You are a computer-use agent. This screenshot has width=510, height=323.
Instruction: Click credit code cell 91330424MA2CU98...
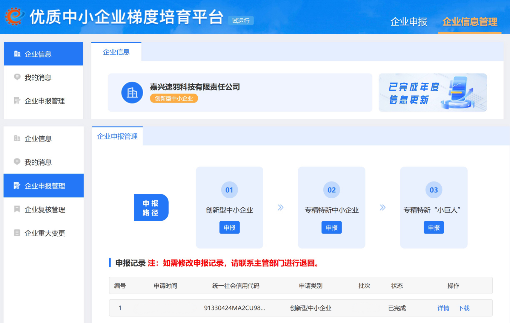click(235, 308)
